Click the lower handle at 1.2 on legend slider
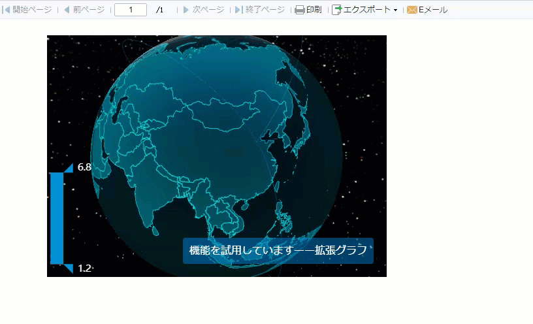Viewport: 533px width, 324px height. coord(69,268)
